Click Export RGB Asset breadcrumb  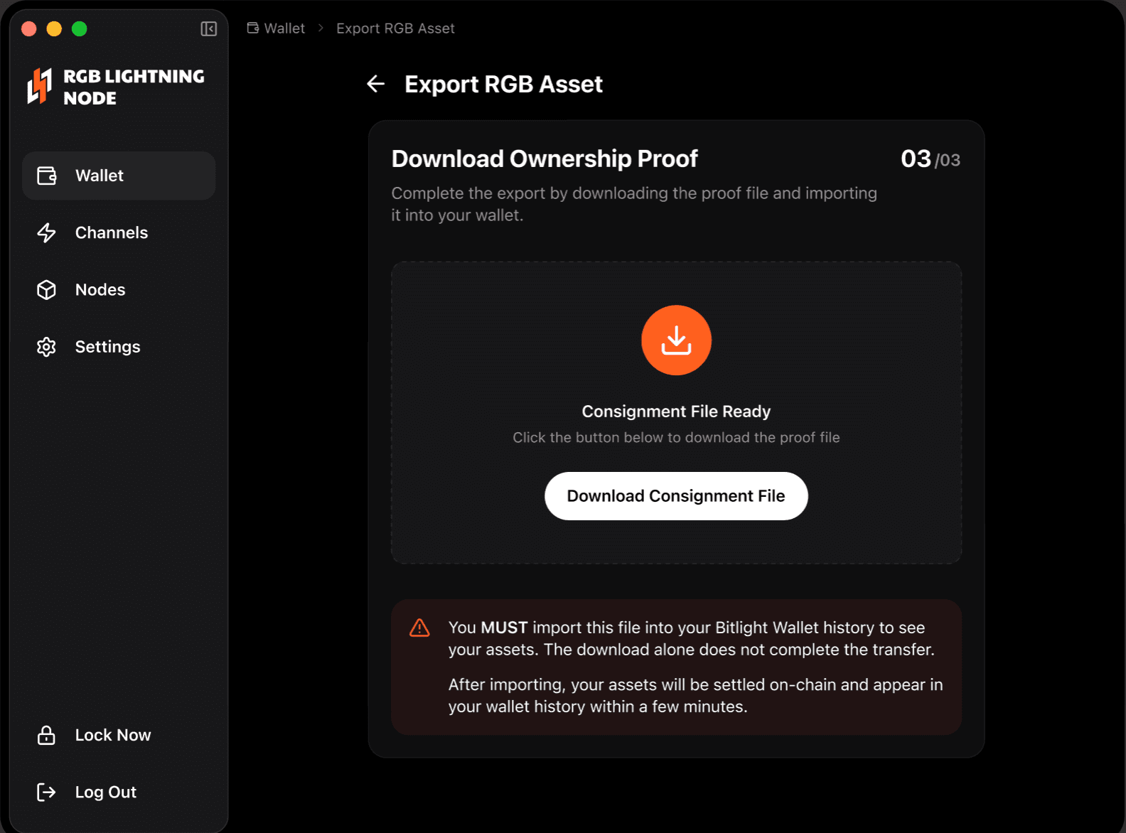tap(395, 28)
